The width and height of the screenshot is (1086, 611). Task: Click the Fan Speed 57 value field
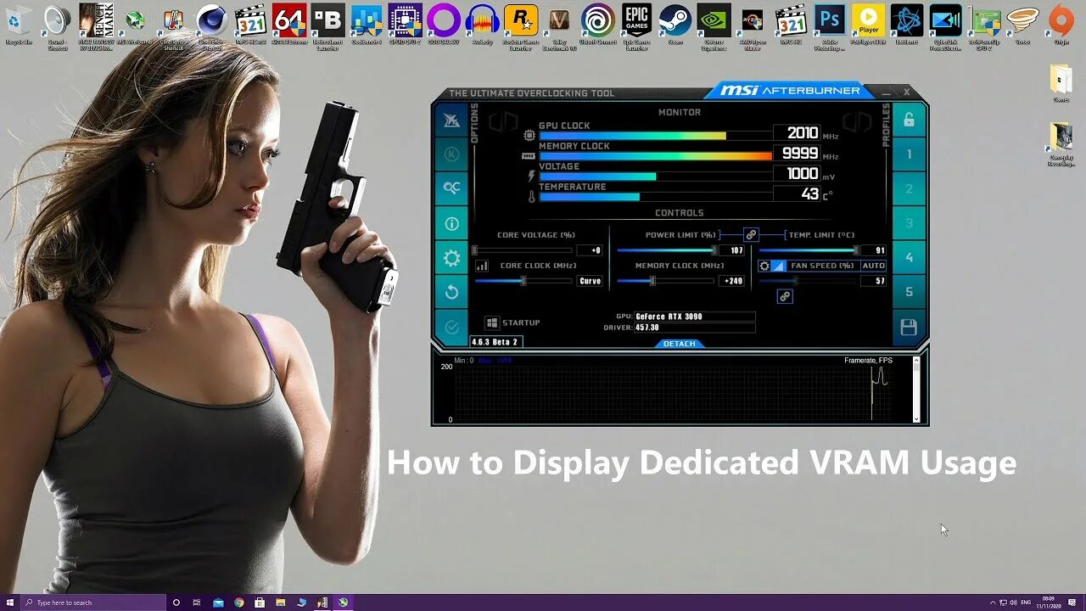click(873, 281)
